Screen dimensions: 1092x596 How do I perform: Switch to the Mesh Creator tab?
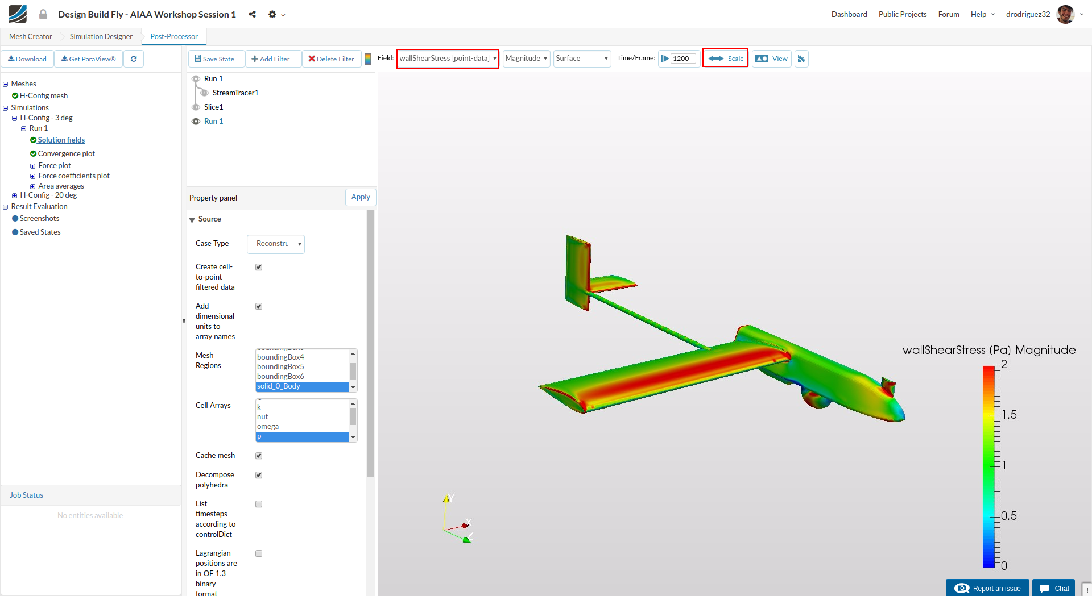click(x=31, y=37)
